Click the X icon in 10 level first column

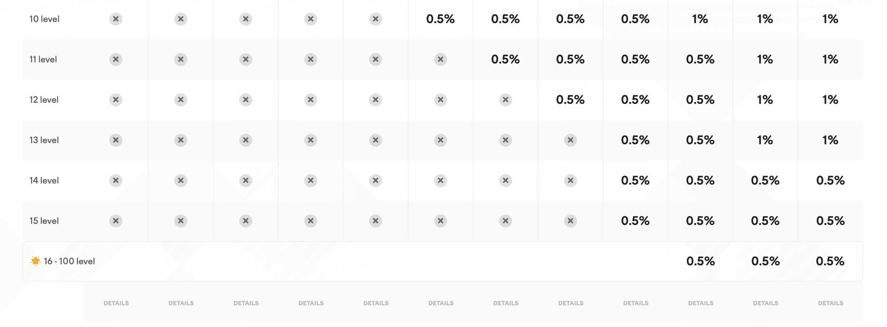pyautogui.click(x=116, y=19)
